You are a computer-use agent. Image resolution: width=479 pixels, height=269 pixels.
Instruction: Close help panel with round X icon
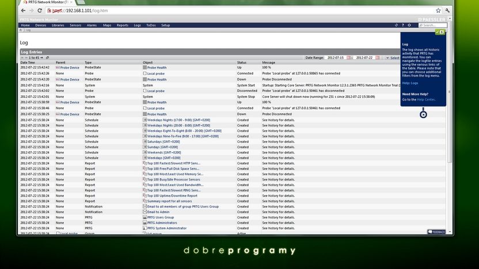(423, 115)
